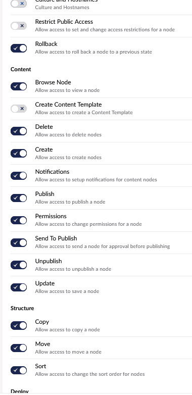Click the Restrict Public Access label

(x=64, y=22)
